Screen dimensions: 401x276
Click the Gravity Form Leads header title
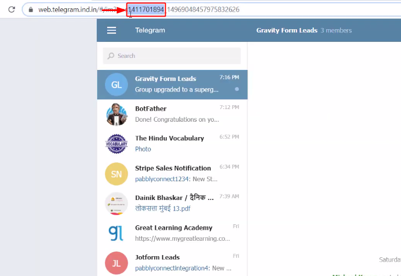pos(287,30)
